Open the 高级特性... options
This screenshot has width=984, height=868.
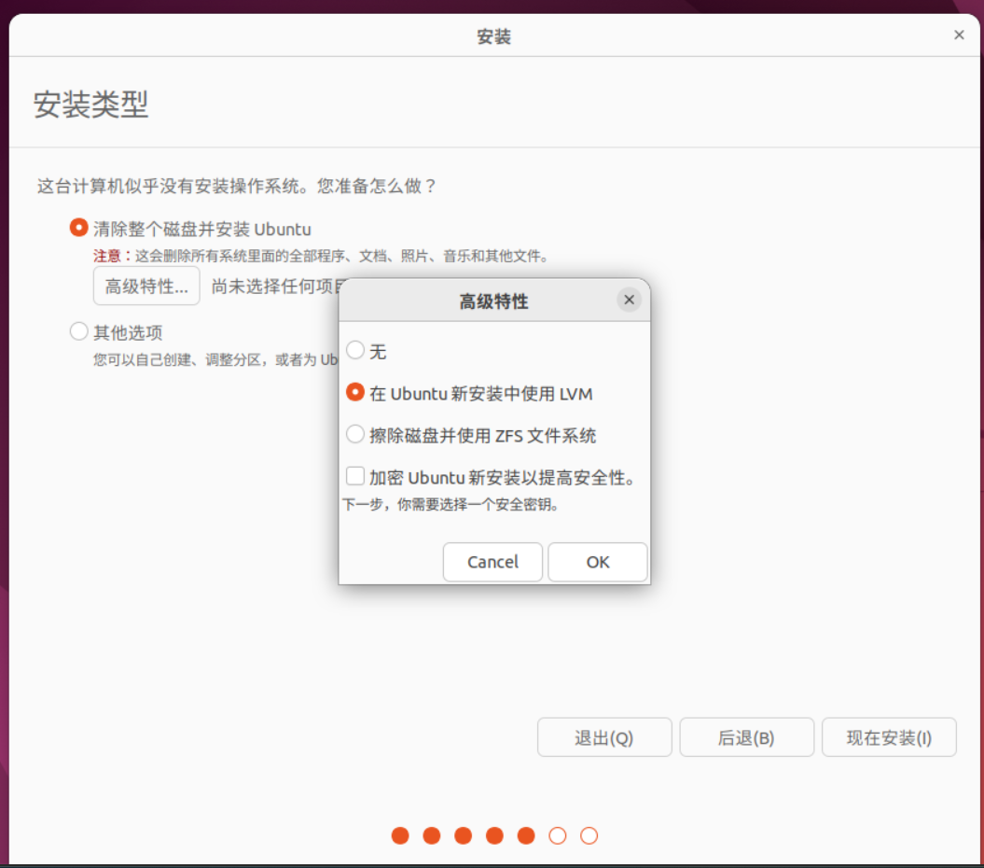tap(146, 286)
